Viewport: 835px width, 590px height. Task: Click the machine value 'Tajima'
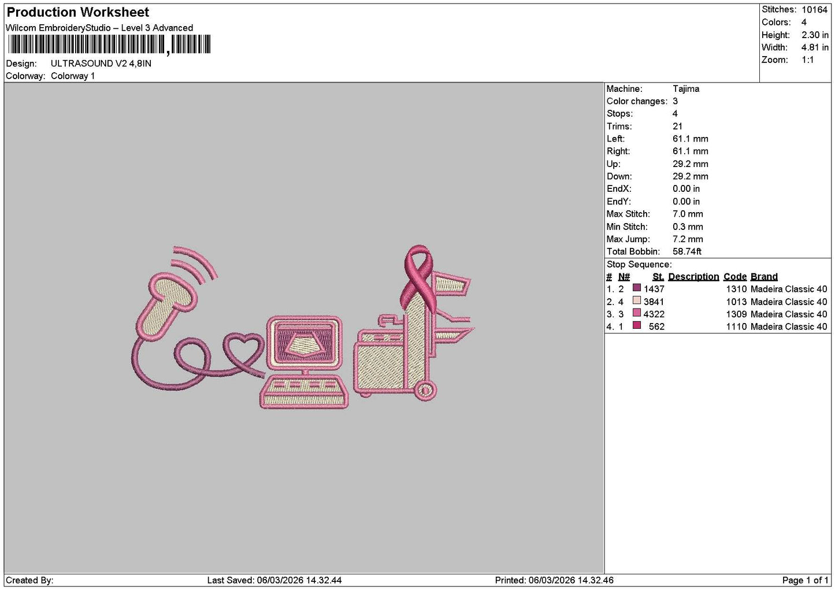686,89
